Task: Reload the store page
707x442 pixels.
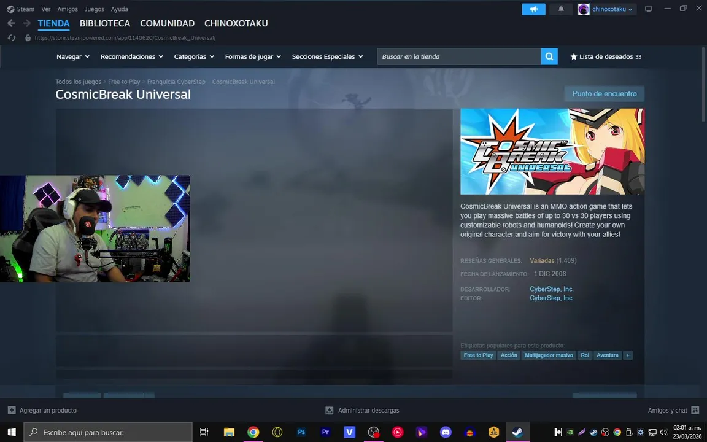Action: pyautogui.click(x=12, y=38)
